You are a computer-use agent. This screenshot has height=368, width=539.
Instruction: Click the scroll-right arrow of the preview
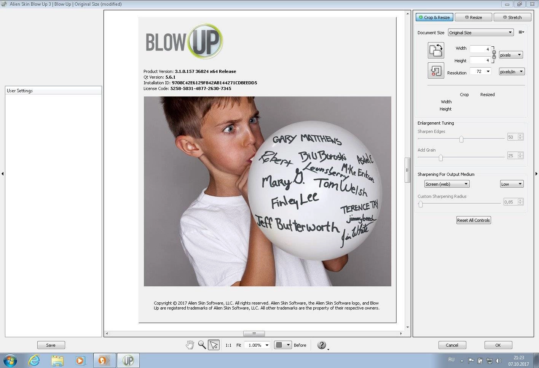pos(401,333)
